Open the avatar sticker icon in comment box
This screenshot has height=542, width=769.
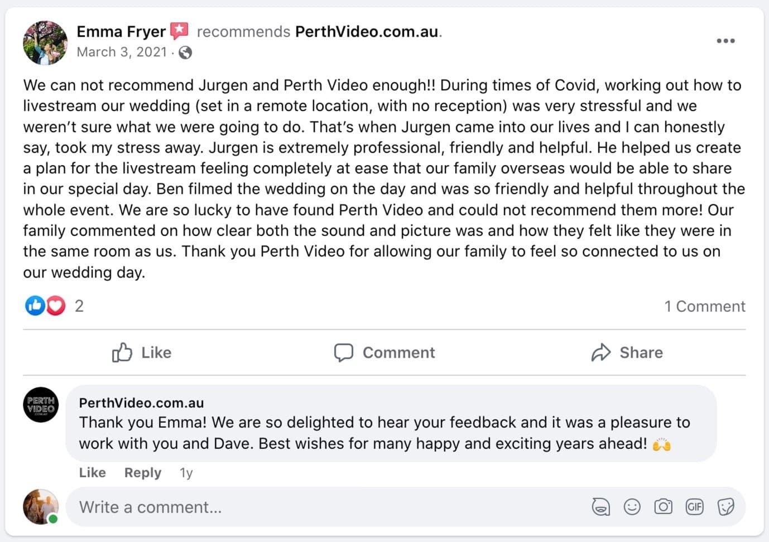tap(600, 507)
